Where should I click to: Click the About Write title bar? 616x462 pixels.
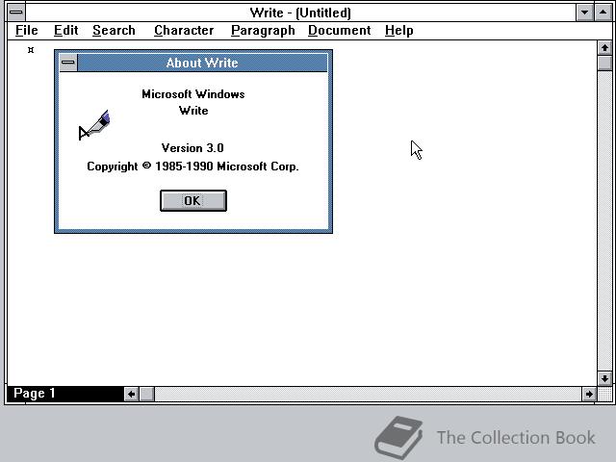[x=202, y=63]
